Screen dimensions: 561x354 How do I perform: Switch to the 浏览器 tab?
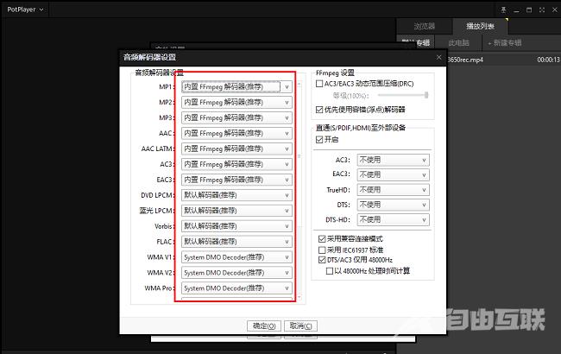click(x=425, y=26)
